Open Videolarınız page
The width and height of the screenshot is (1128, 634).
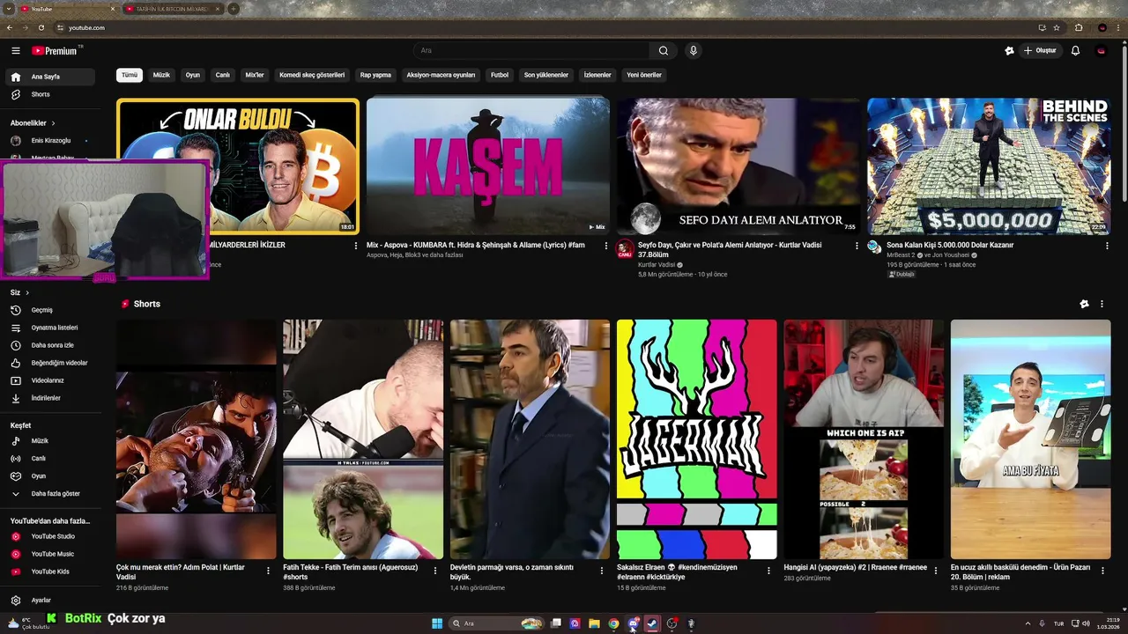click(49, 380)
